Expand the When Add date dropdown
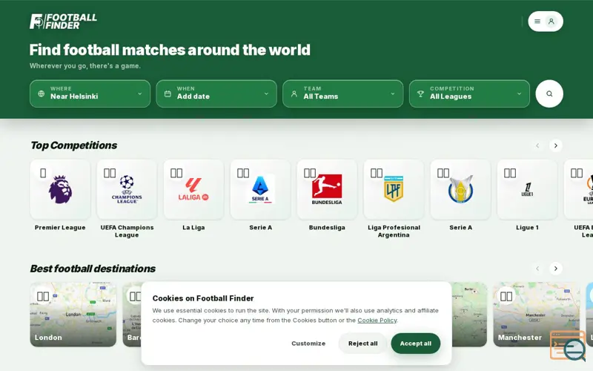Image resolution: width=593 pixels, height=371 pixels. coord(216,93)
